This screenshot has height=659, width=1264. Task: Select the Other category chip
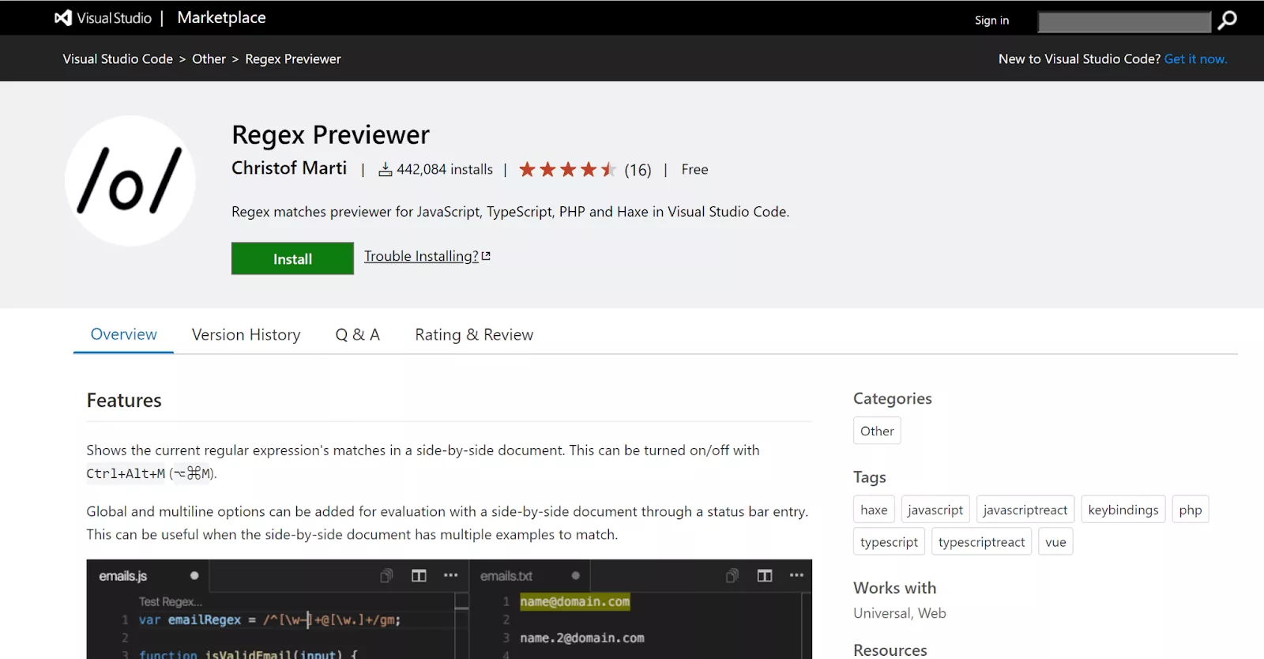pyautogui.click(x=877, y=431)
